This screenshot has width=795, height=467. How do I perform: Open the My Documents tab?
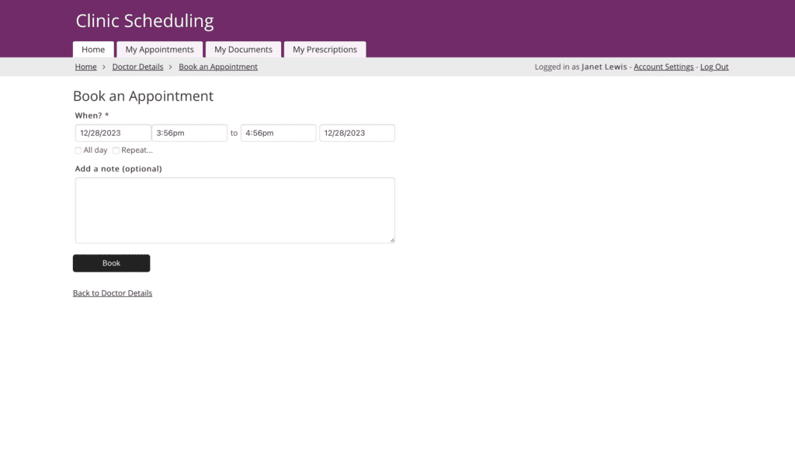pyautogui.click(x=243, y=50)
